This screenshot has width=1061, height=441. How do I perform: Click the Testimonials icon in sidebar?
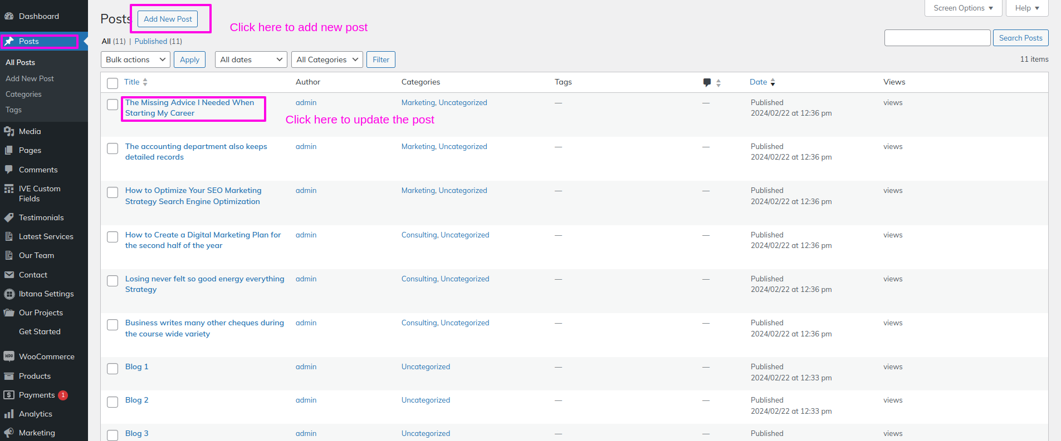coord(9,217)
